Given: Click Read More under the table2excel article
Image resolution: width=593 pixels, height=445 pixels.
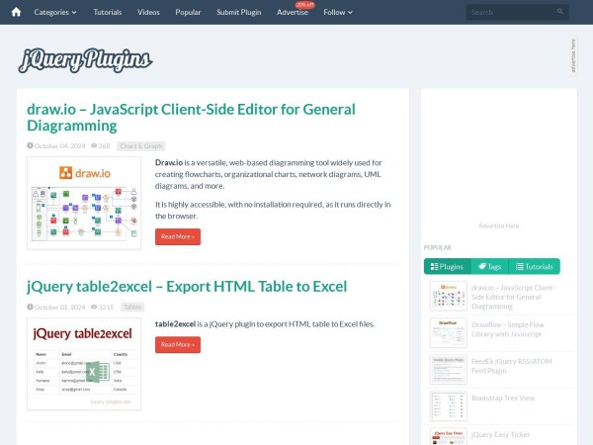Looking at the screenshot, I should pos(177,344).
